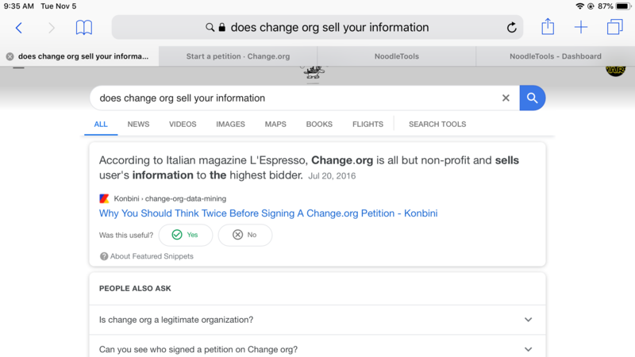Mark snippet not useful with No
The height and width of the screenshot is (357, 635).
(244, 235)
